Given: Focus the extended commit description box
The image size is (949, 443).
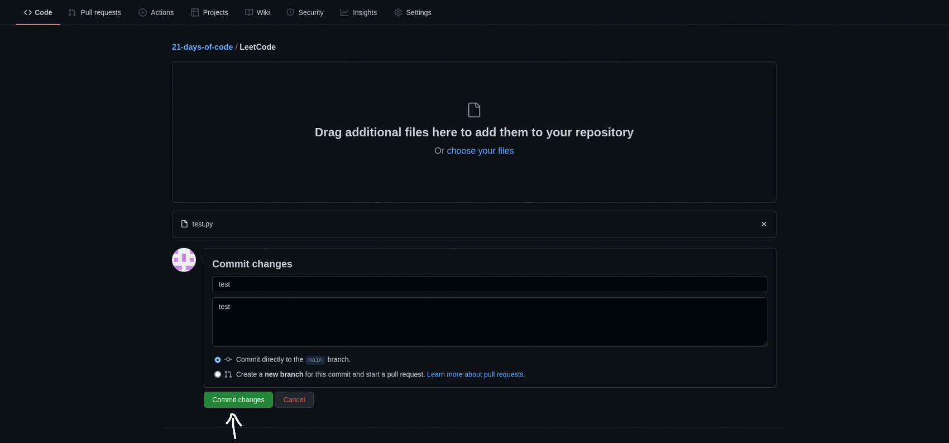Looking at the screenshot, I should coord(490,322).
